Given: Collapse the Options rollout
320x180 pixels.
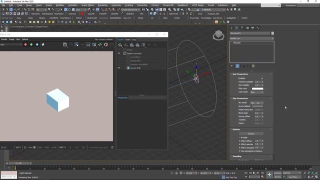Looking at the screenshot, I should tap(236, 129).
